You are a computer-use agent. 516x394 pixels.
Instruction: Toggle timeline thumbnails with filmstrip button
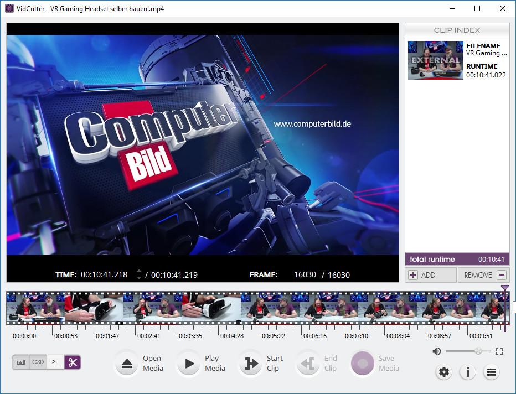coord(21,362)
